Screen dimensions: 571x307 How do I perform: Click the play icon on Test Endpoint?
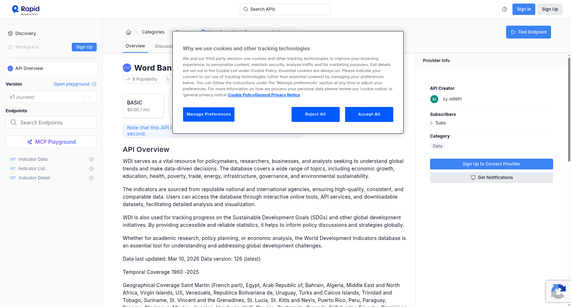click(514, 32)
